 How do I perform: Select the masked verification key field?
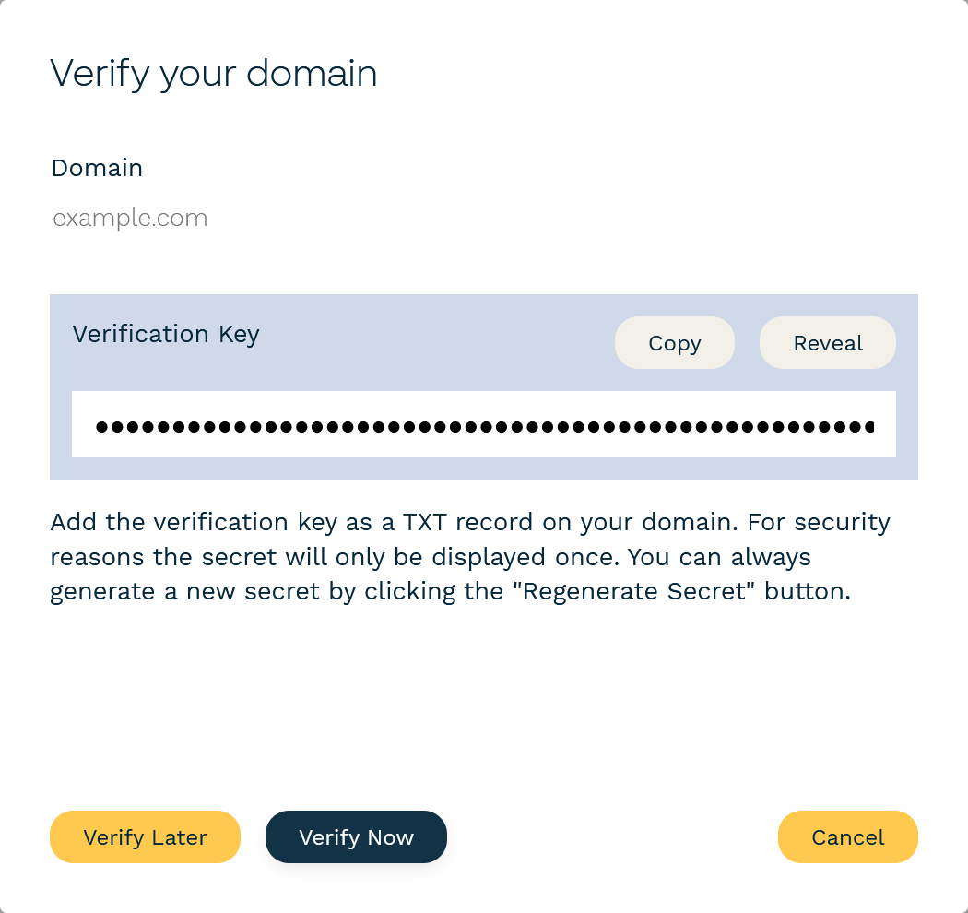pyautogui.click(x=484, y=423)
